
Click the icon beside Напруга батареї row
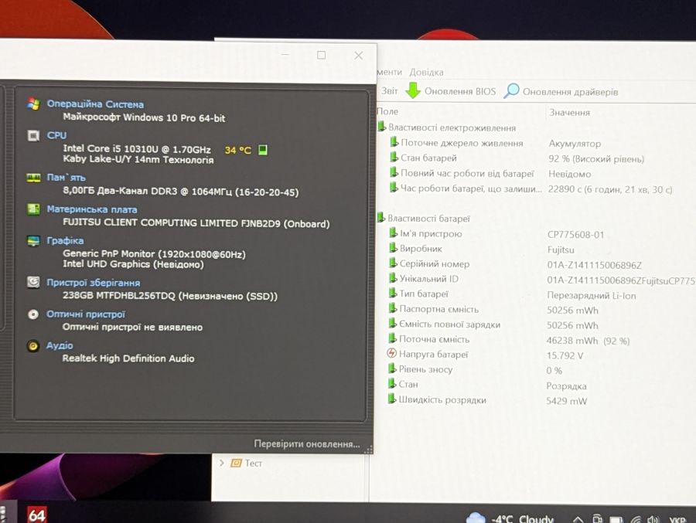(391, 354)
